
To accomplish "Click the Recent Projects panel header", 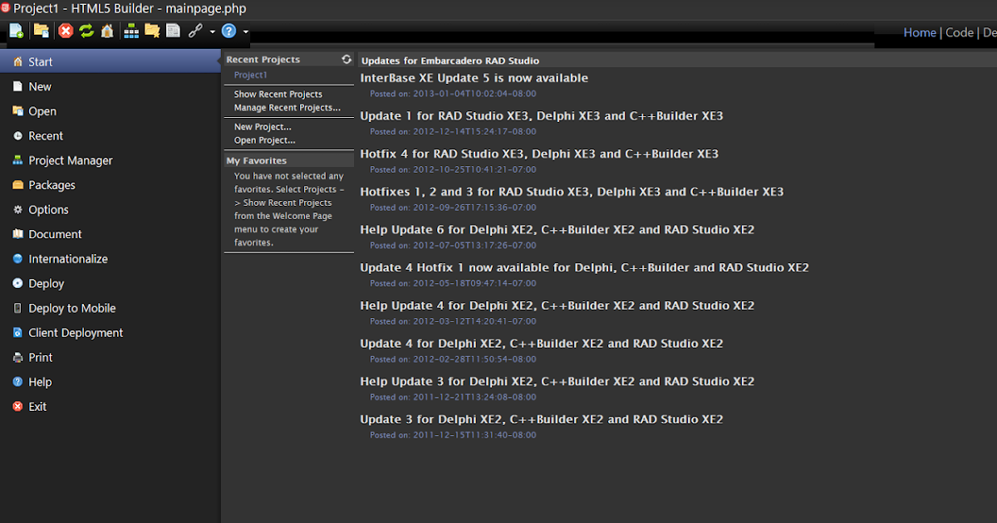I will pyautogui.click(x=288, y=60).
